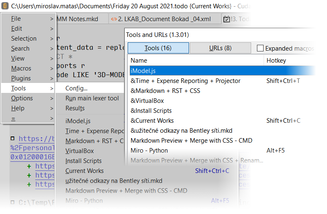Click the Tools (16) button
Image resolution: width=327 pixels, height=214 pixels.
coord(158,48)
